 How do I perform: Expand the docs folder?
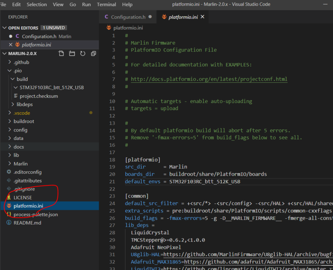[x=9, y=147]
